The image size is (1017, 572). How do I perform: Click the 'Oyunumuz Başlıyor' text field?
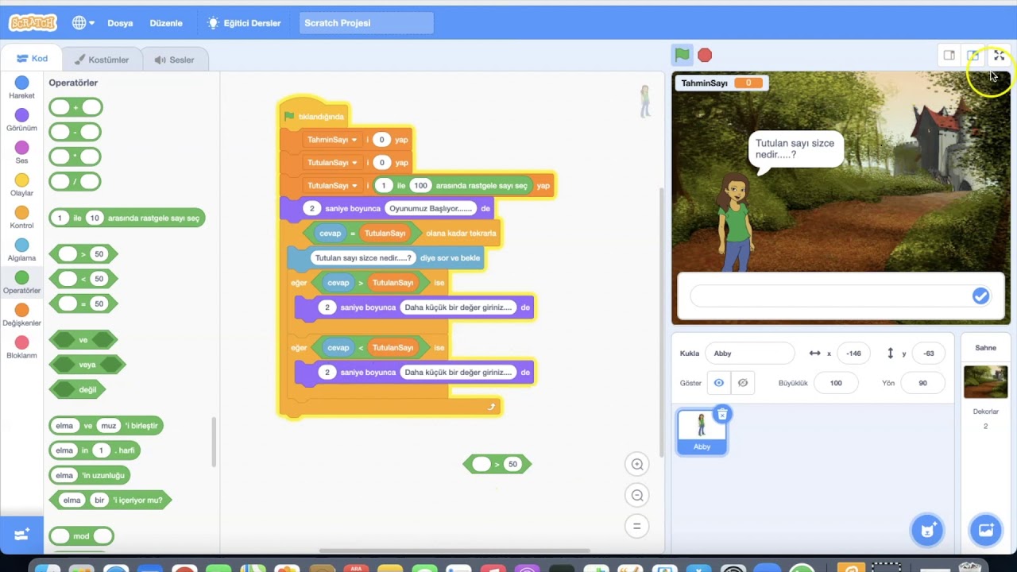click(x=431, y=209)
